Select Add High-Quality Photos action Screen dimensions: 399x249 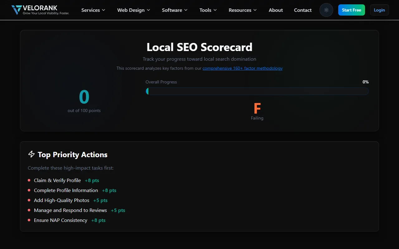(62, 200)
